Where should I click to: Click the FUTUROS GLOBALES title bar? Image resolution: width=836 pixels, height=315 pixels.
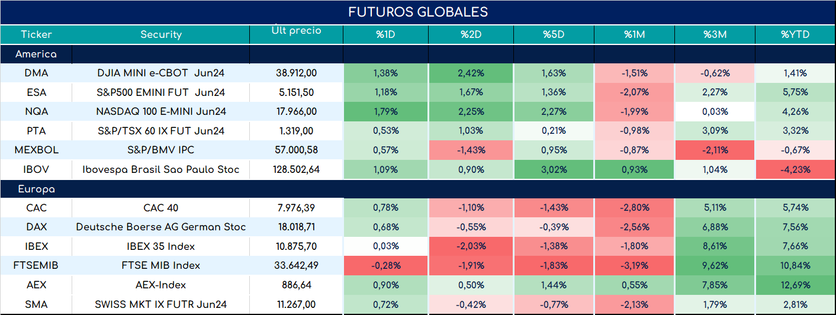418,12
